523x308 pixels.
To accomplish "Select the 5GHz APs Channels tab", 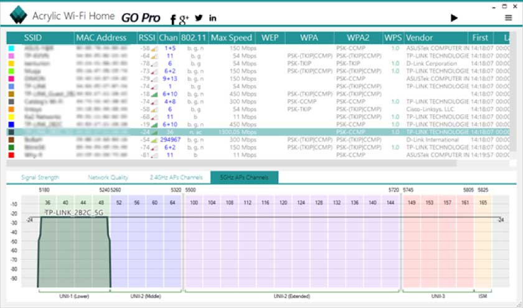I will pos(244,178).
